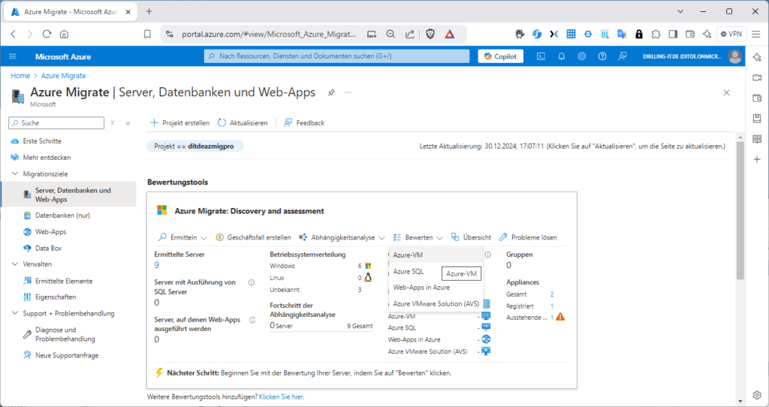
Task: Select Azure VMware Solution (AVS) menu item
Action: point(436,303)
